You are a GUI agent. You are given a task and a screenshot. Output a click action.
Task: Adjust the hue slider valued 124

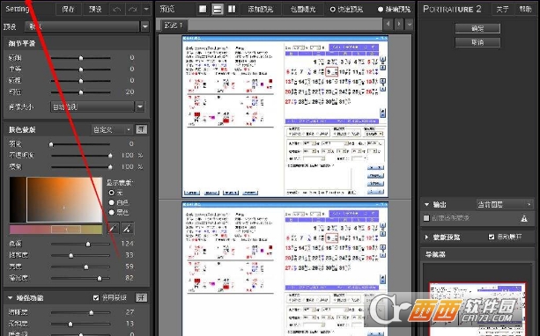point(81,244)
